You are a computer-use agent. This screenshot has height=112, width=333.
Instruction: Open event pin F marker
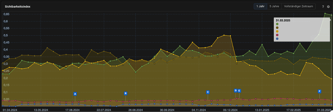(x=320, y=91)
